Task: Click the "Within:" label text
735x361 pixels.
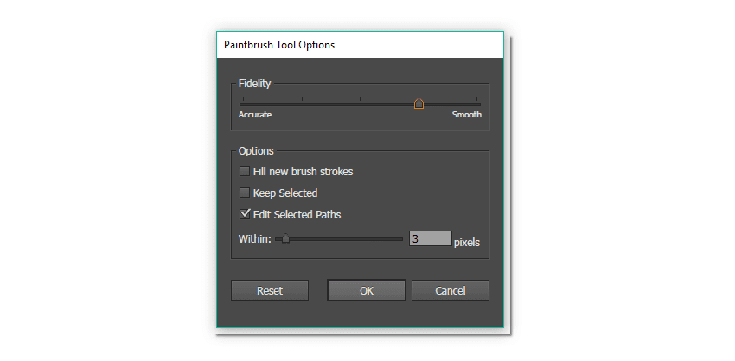Action: click(254, 239)
